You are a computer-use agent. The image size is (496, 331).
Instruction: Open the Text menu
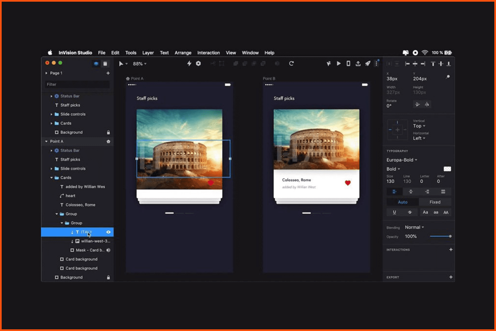(164, 53)
